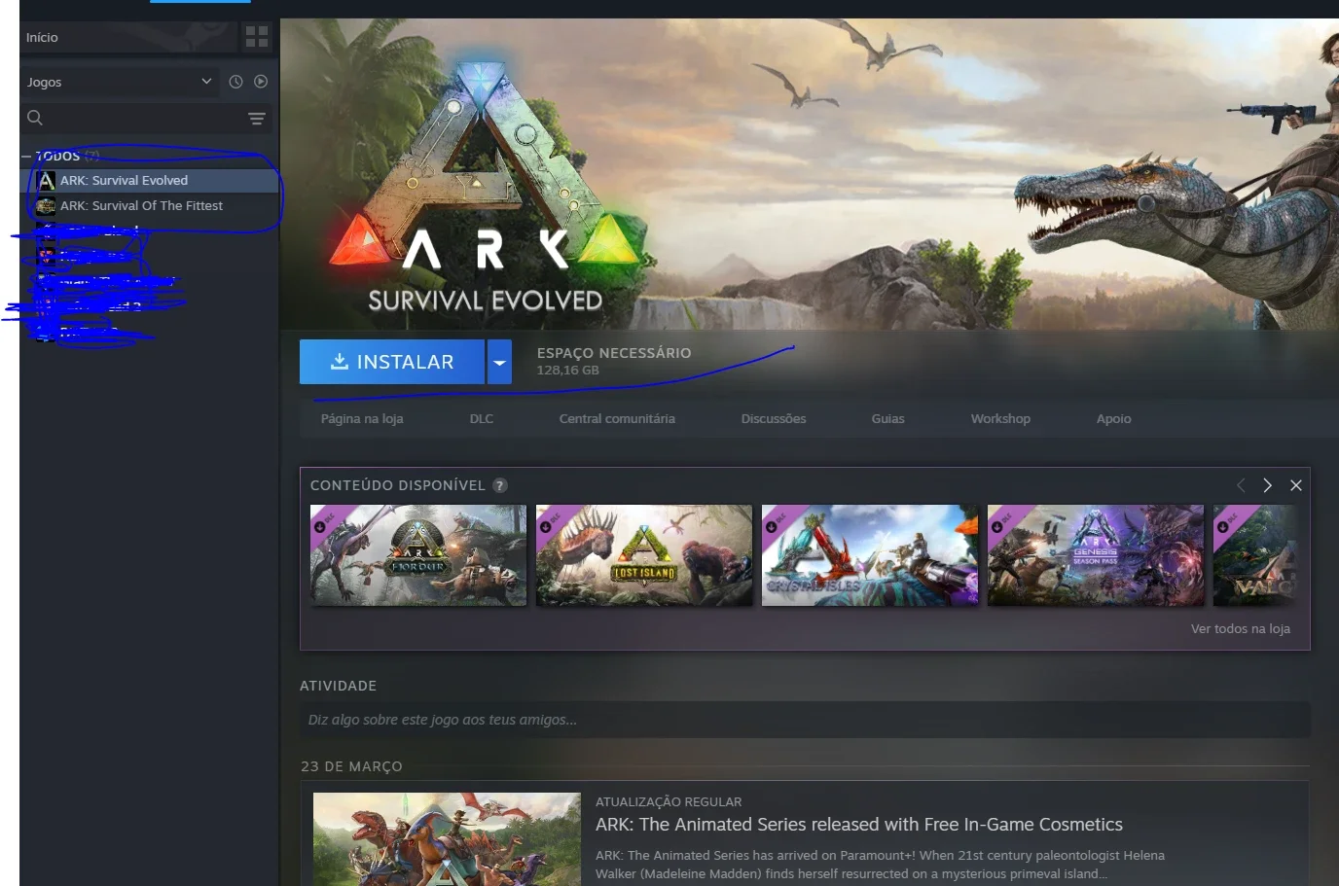Collapse the TODOS games category

click(26, 156)
